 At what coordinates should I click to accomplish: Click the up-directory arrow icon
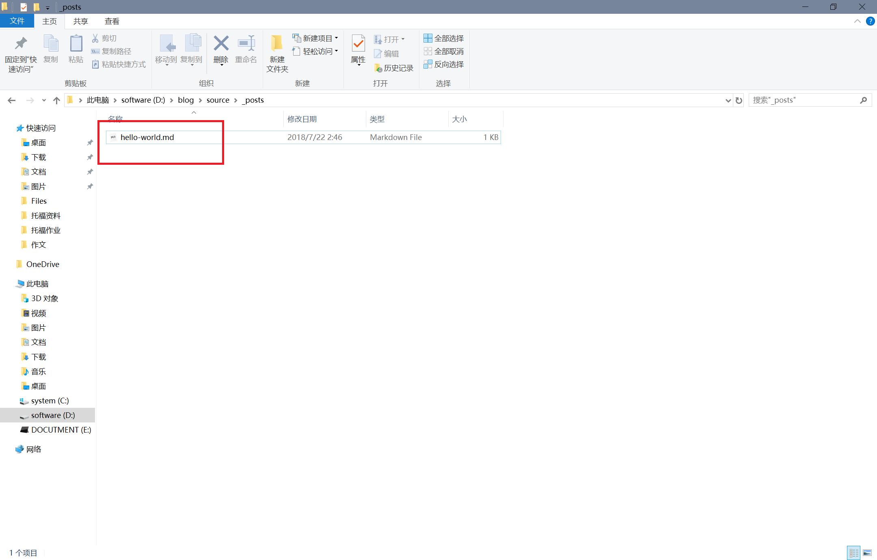coord(56,100)
